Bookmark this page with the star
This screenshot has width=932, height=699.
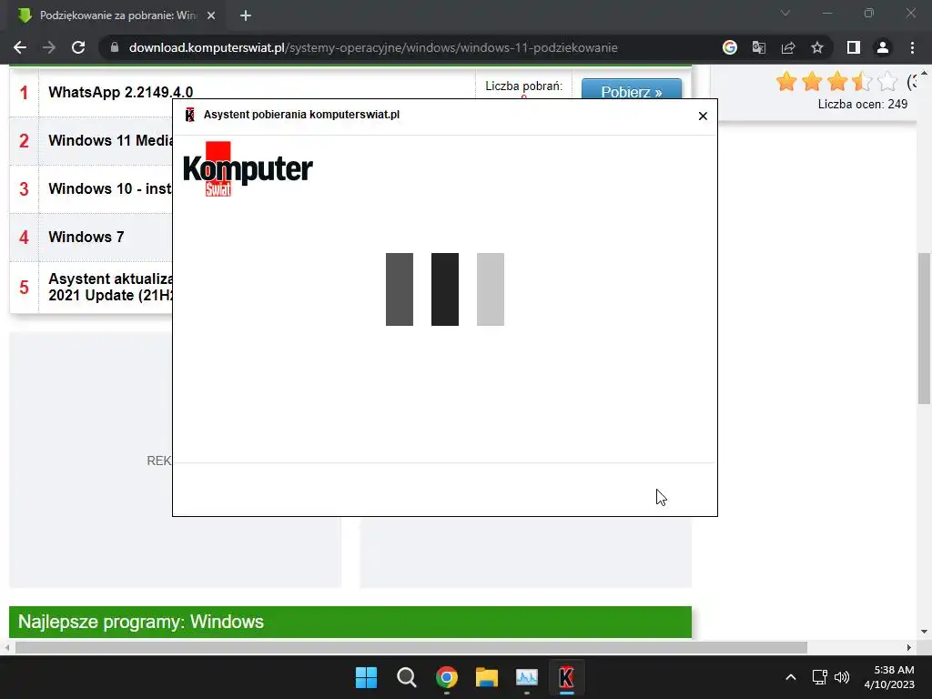click(817, 47)
